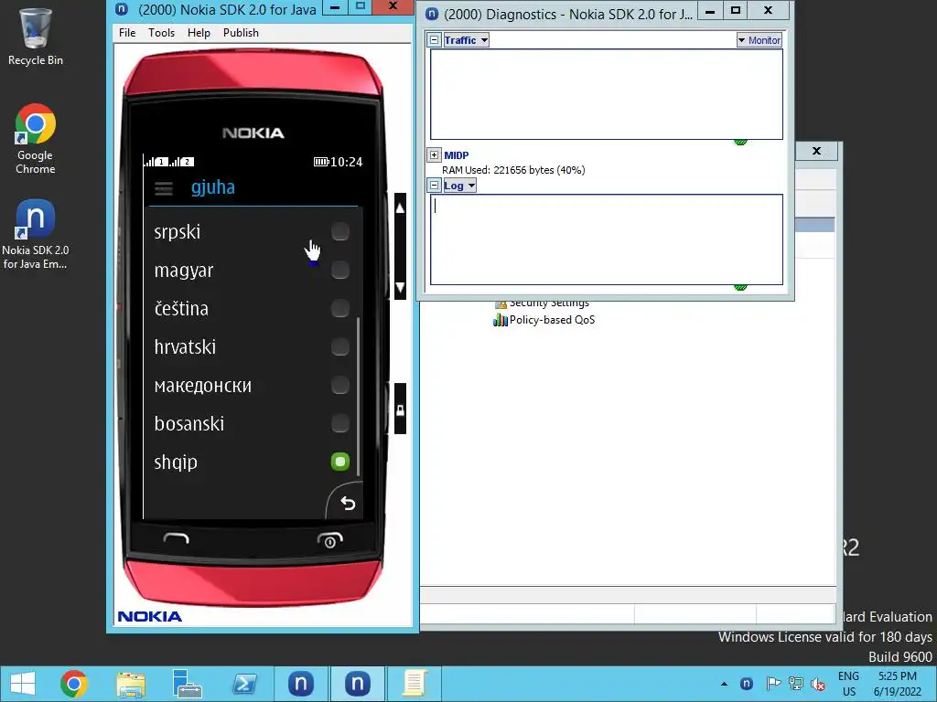937x702 pixels.
Task: Open the Publish menu in emulator
Action: point(241,33)
